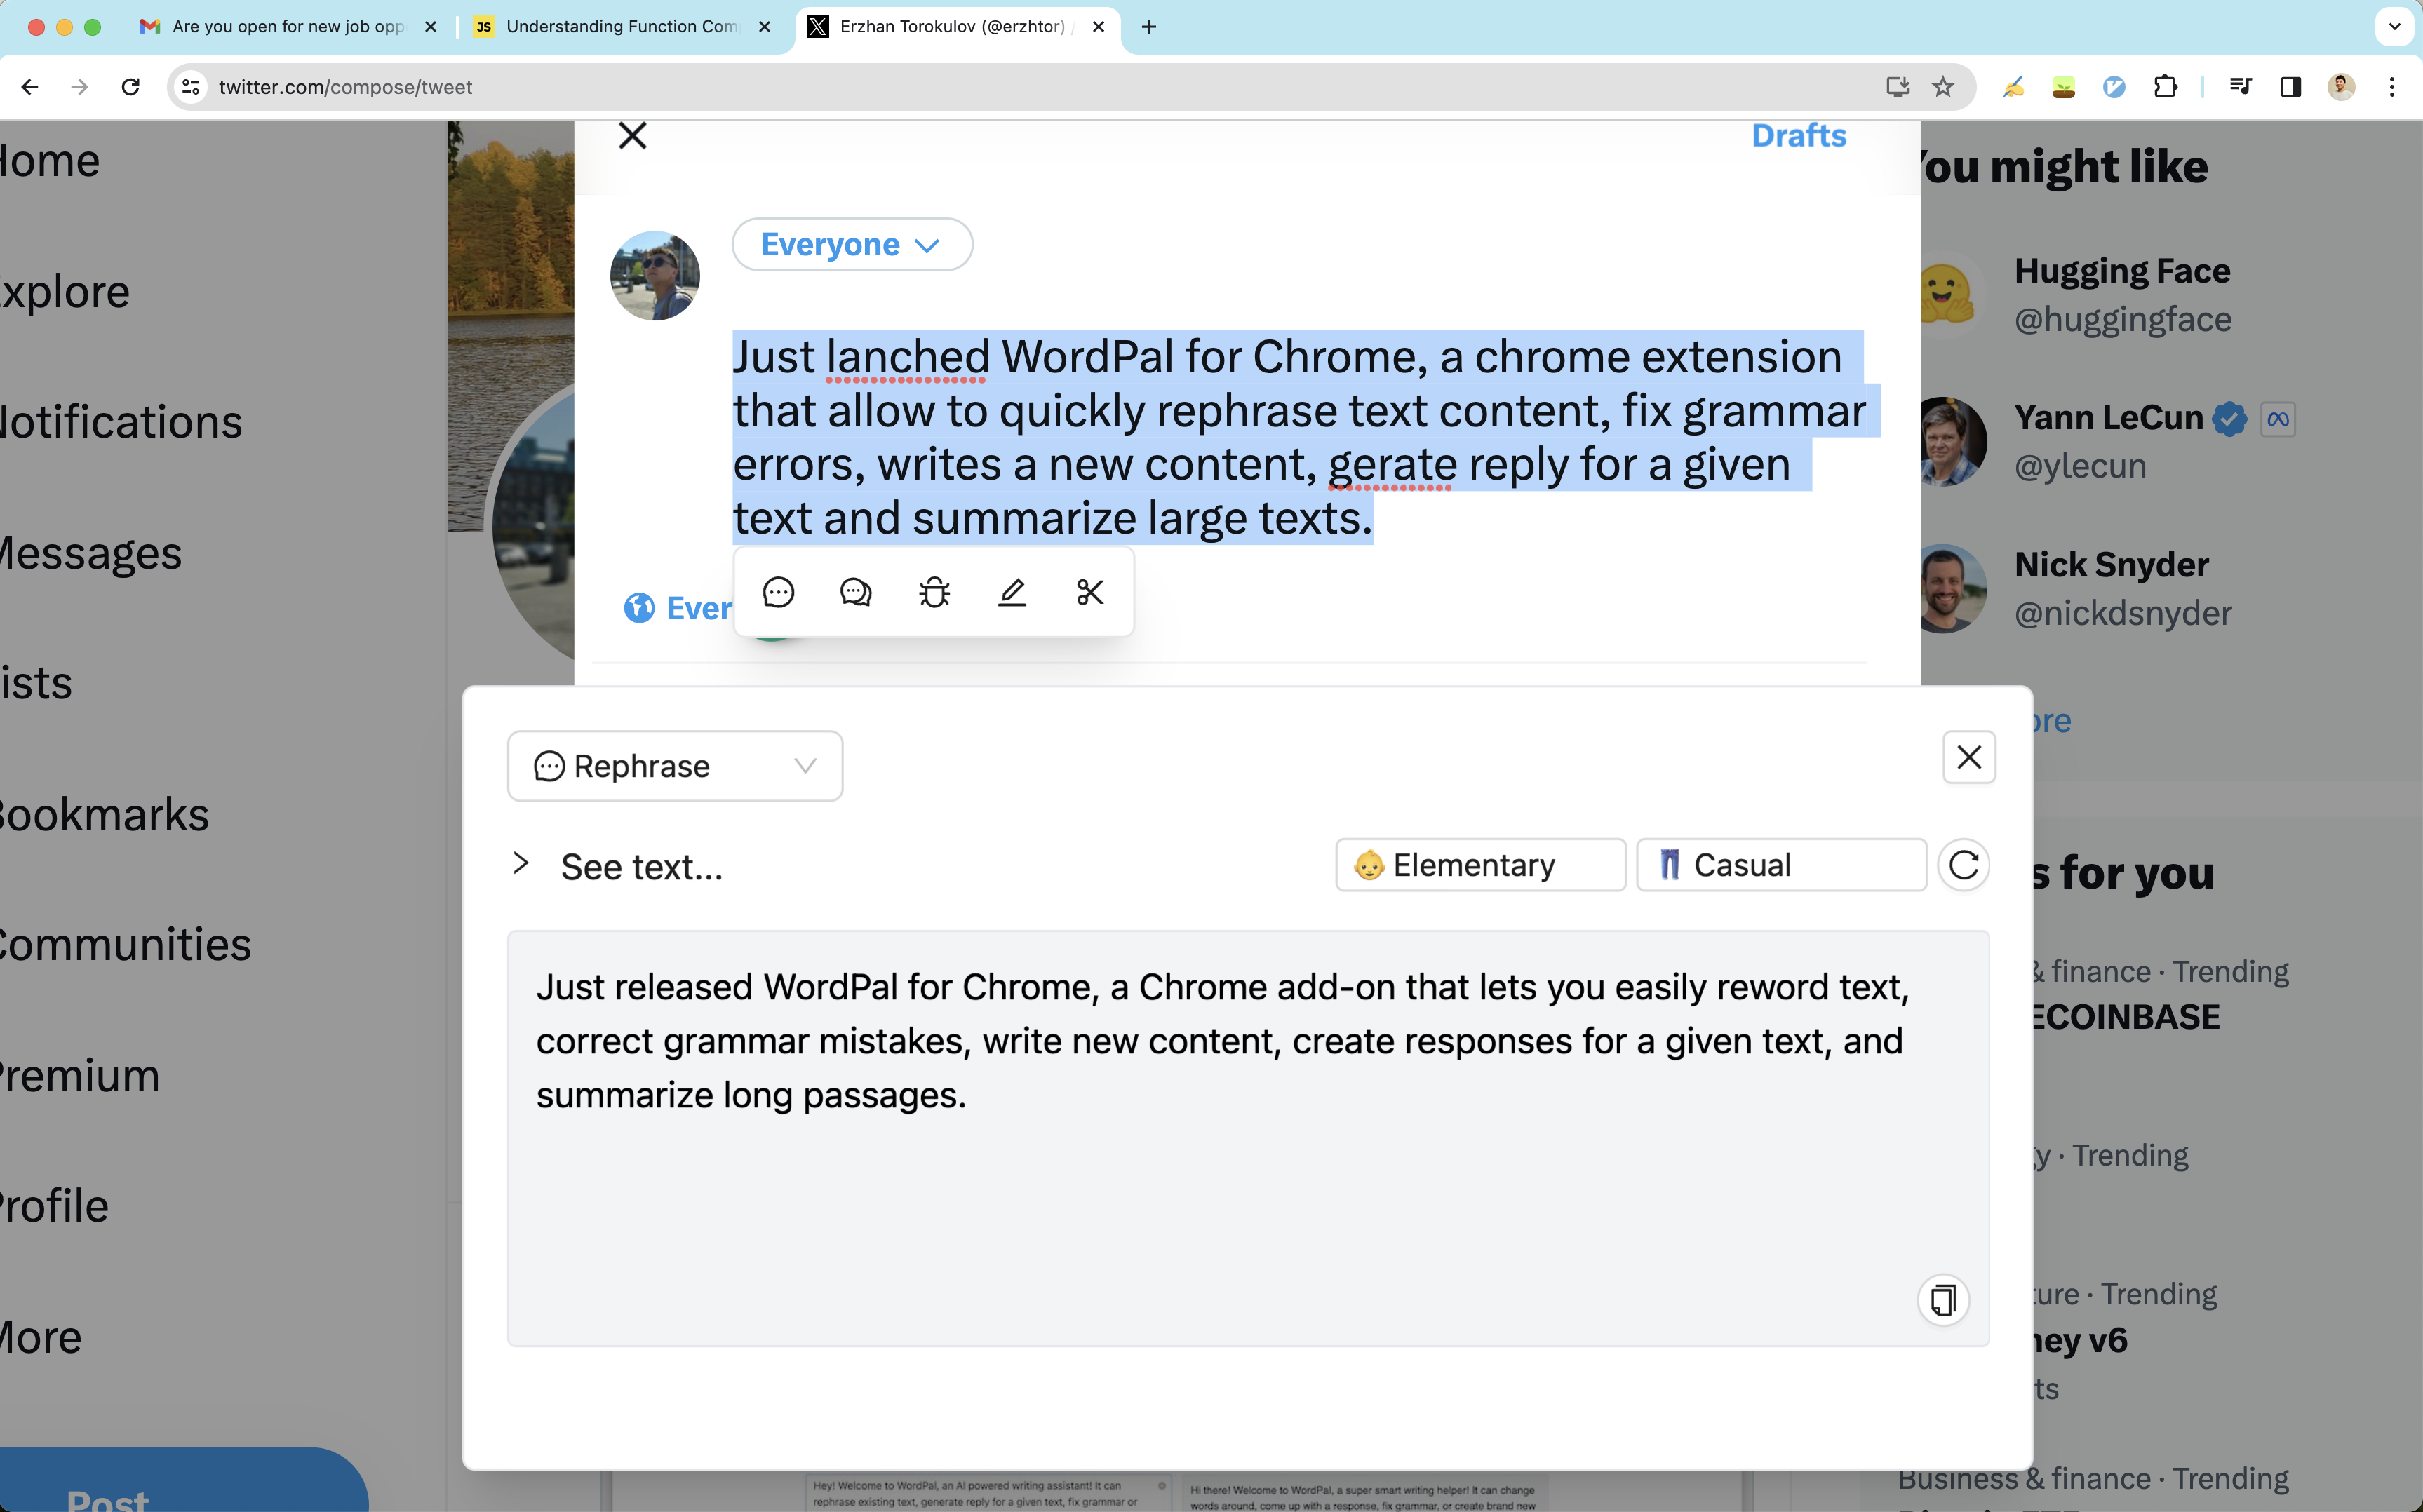Close the Twitter browser tab
The height and width of the screenshot is (1512, 2423).
[1099, 27]
